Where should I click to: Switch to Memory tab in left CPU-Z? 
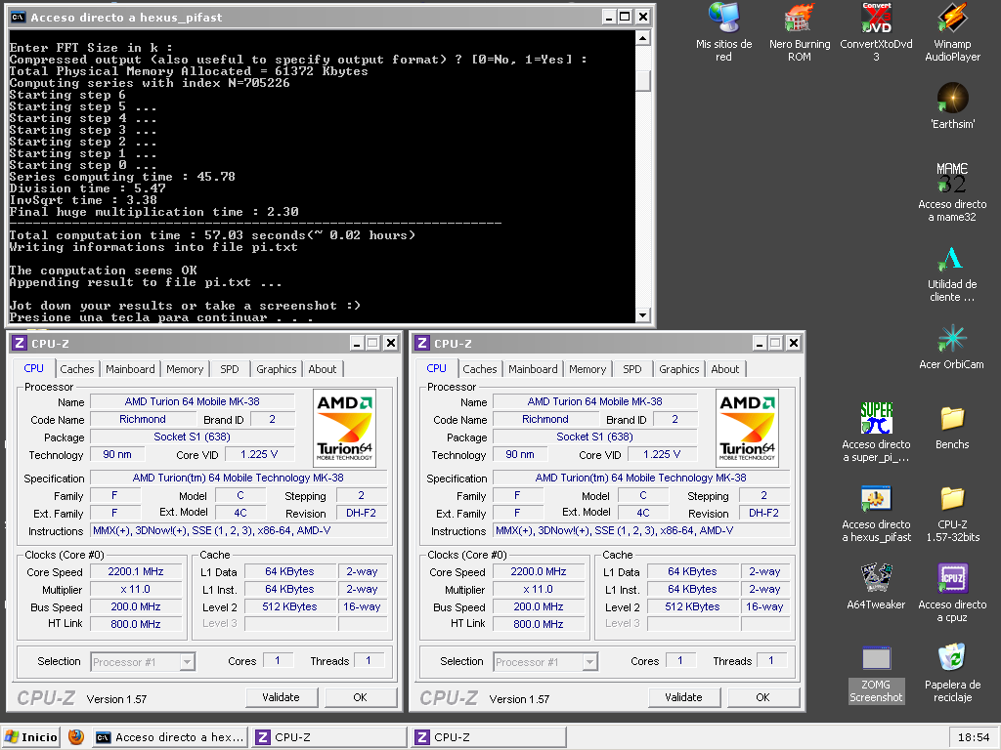[185, 369]
